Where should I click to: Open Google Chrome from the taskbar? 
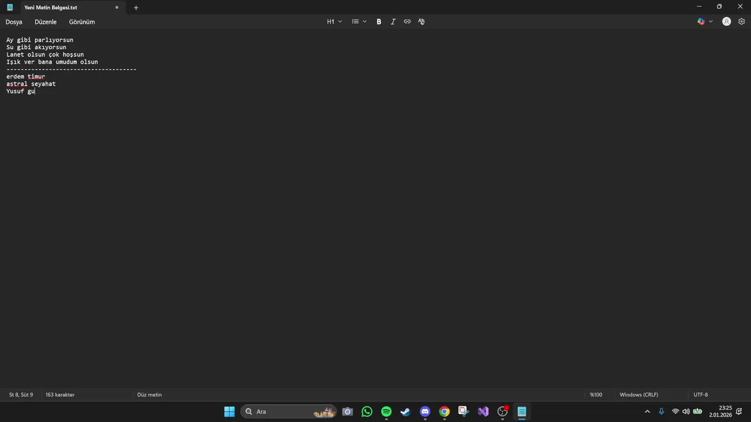[x=444, y=411]
